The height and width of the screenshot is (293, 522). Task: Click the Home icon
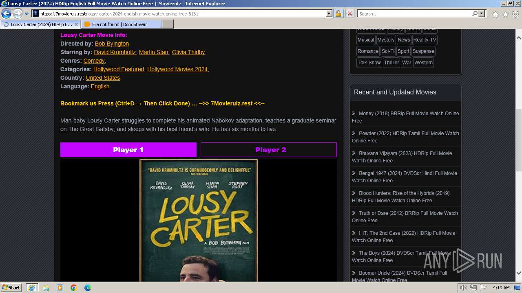click(x=495, y=14)
